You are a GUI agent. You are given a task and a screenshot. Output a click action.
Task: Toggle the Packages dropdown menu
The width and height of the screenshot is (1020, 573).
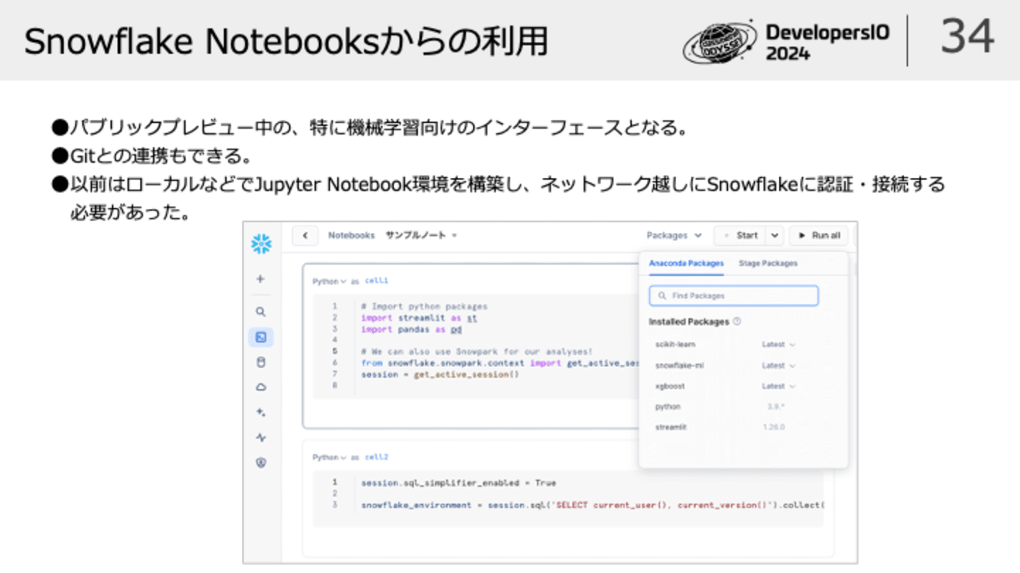(x=674, y=235)
